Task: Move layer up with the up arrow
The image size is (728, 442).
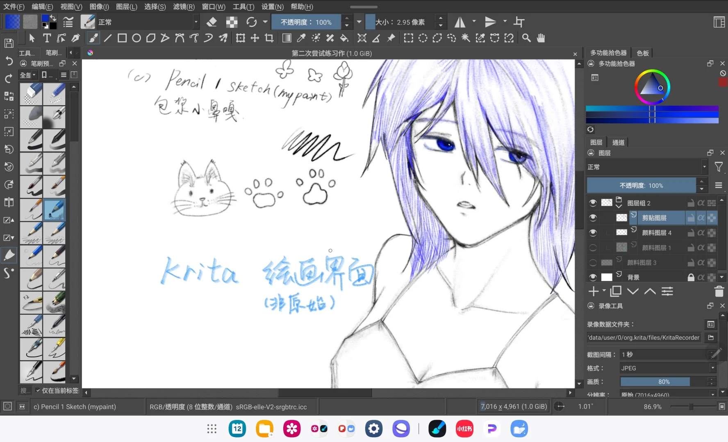Action: 650,291
